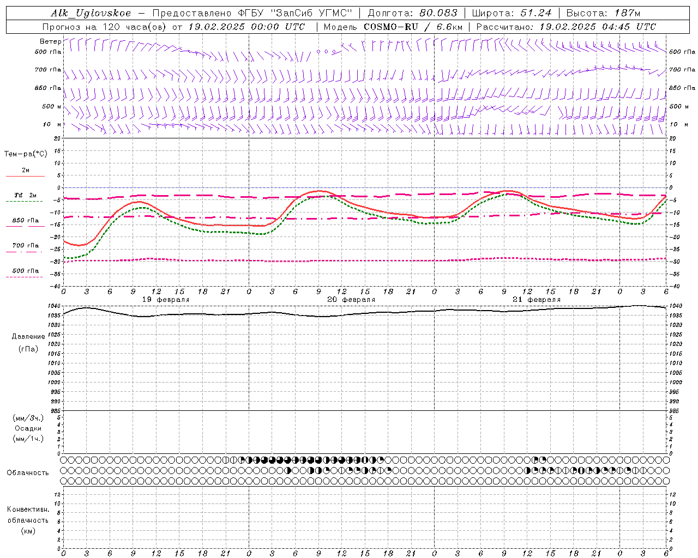The width and height of the screenshot is (698, 558).
Task: Click the '(мм/3ч.)' precipitation unit label
Action: point(28,418)
